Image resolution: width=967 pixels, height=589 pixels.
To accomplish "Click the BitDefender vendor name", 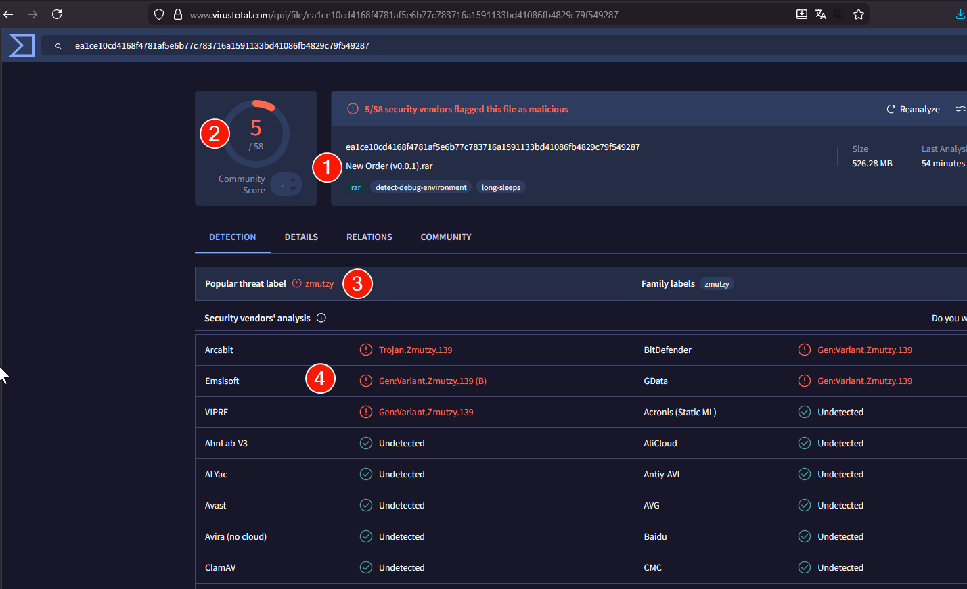I will 668,350.
